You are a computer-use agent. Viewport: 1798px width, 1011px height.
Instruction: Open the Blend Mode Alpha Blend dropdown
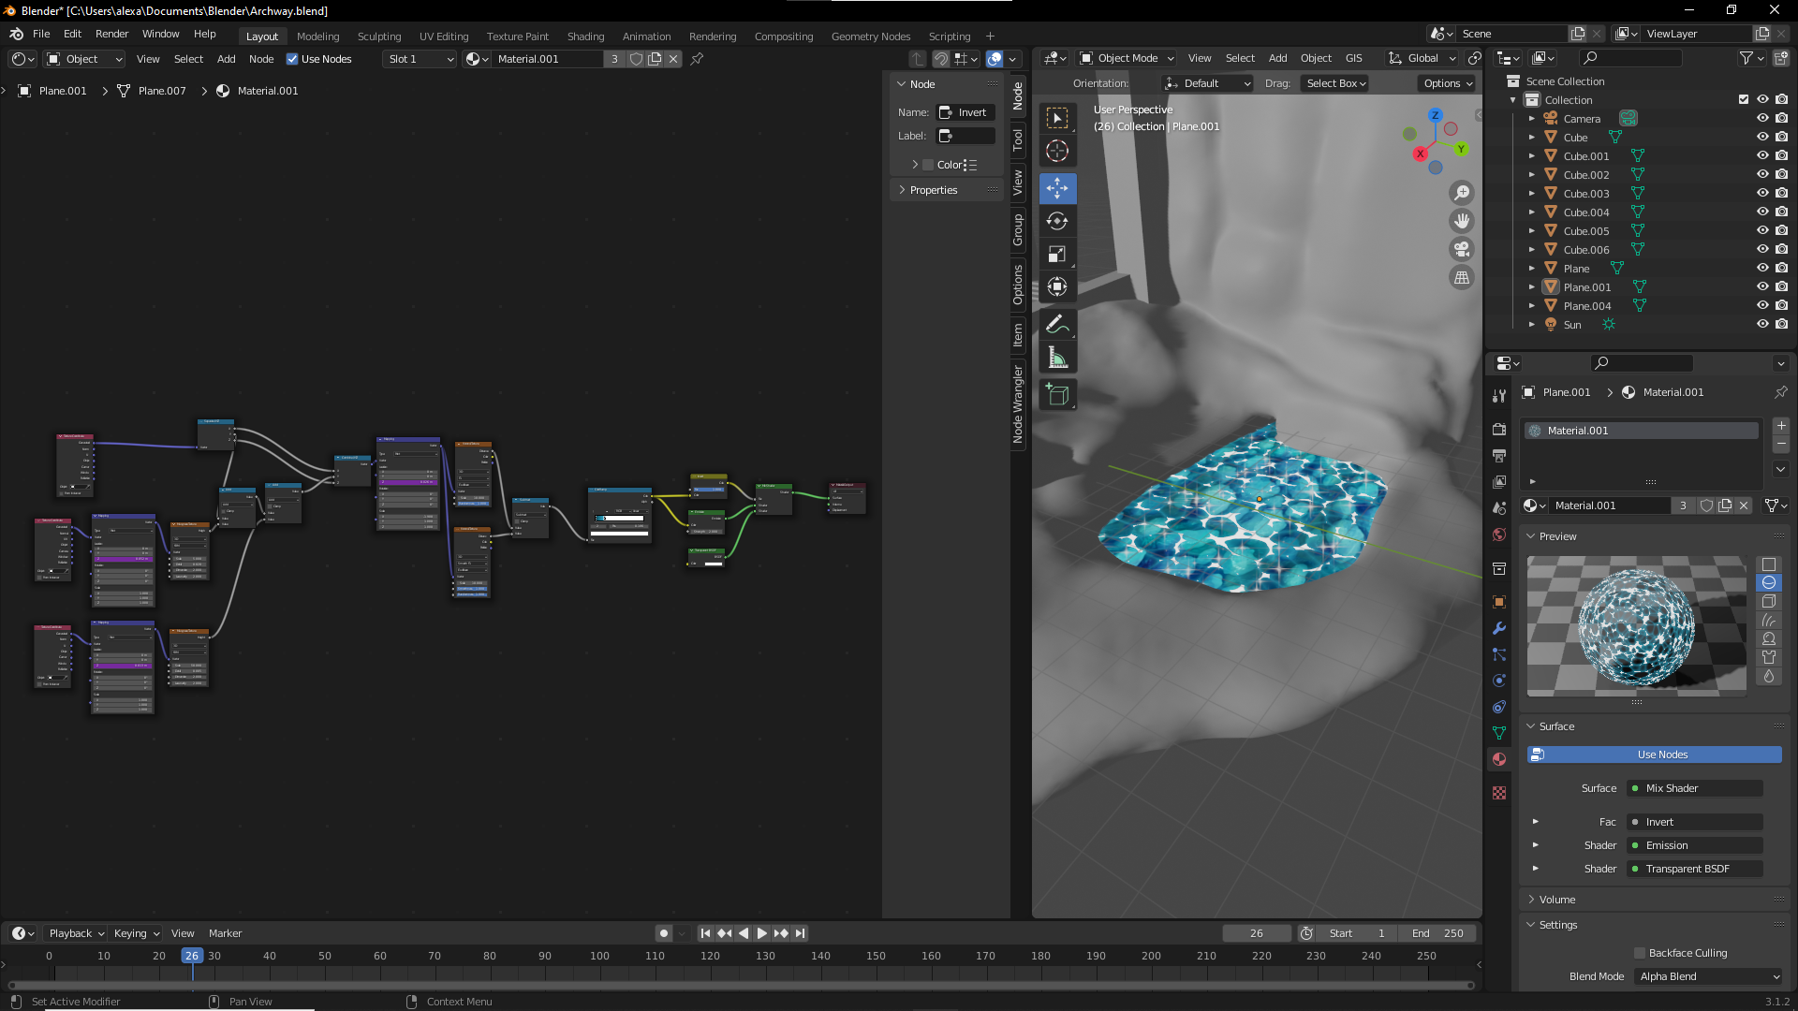pyautogui.click(x=1709, y=976)
